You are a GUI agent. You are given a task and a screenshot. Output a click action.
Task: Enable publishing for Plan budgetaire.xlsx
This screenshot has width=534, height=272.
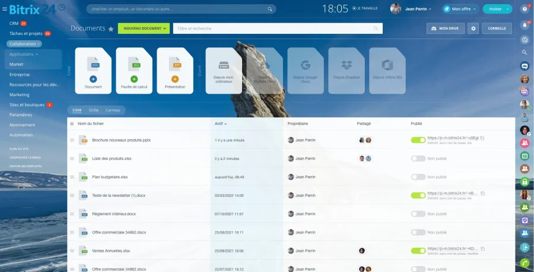point(418,177)
